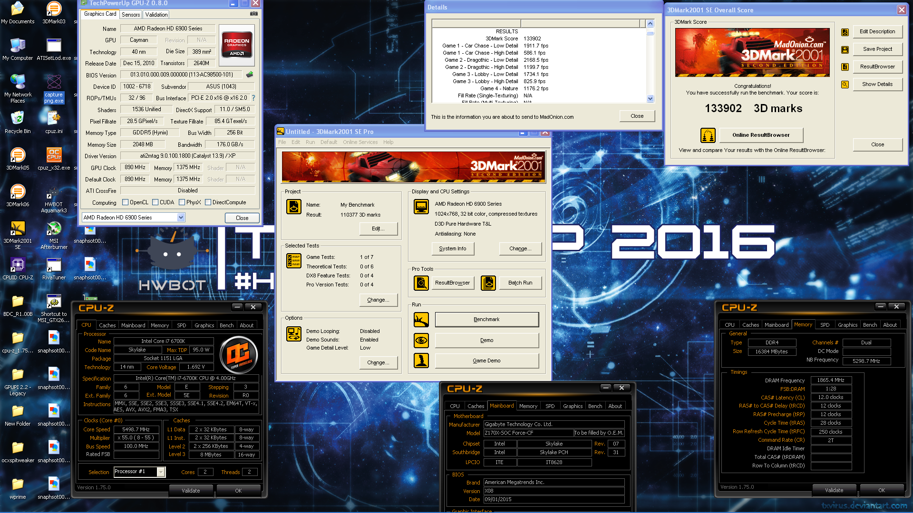The image size is (913, 513).
Task: Open My Network Places desktop icon
Action: 18,89
